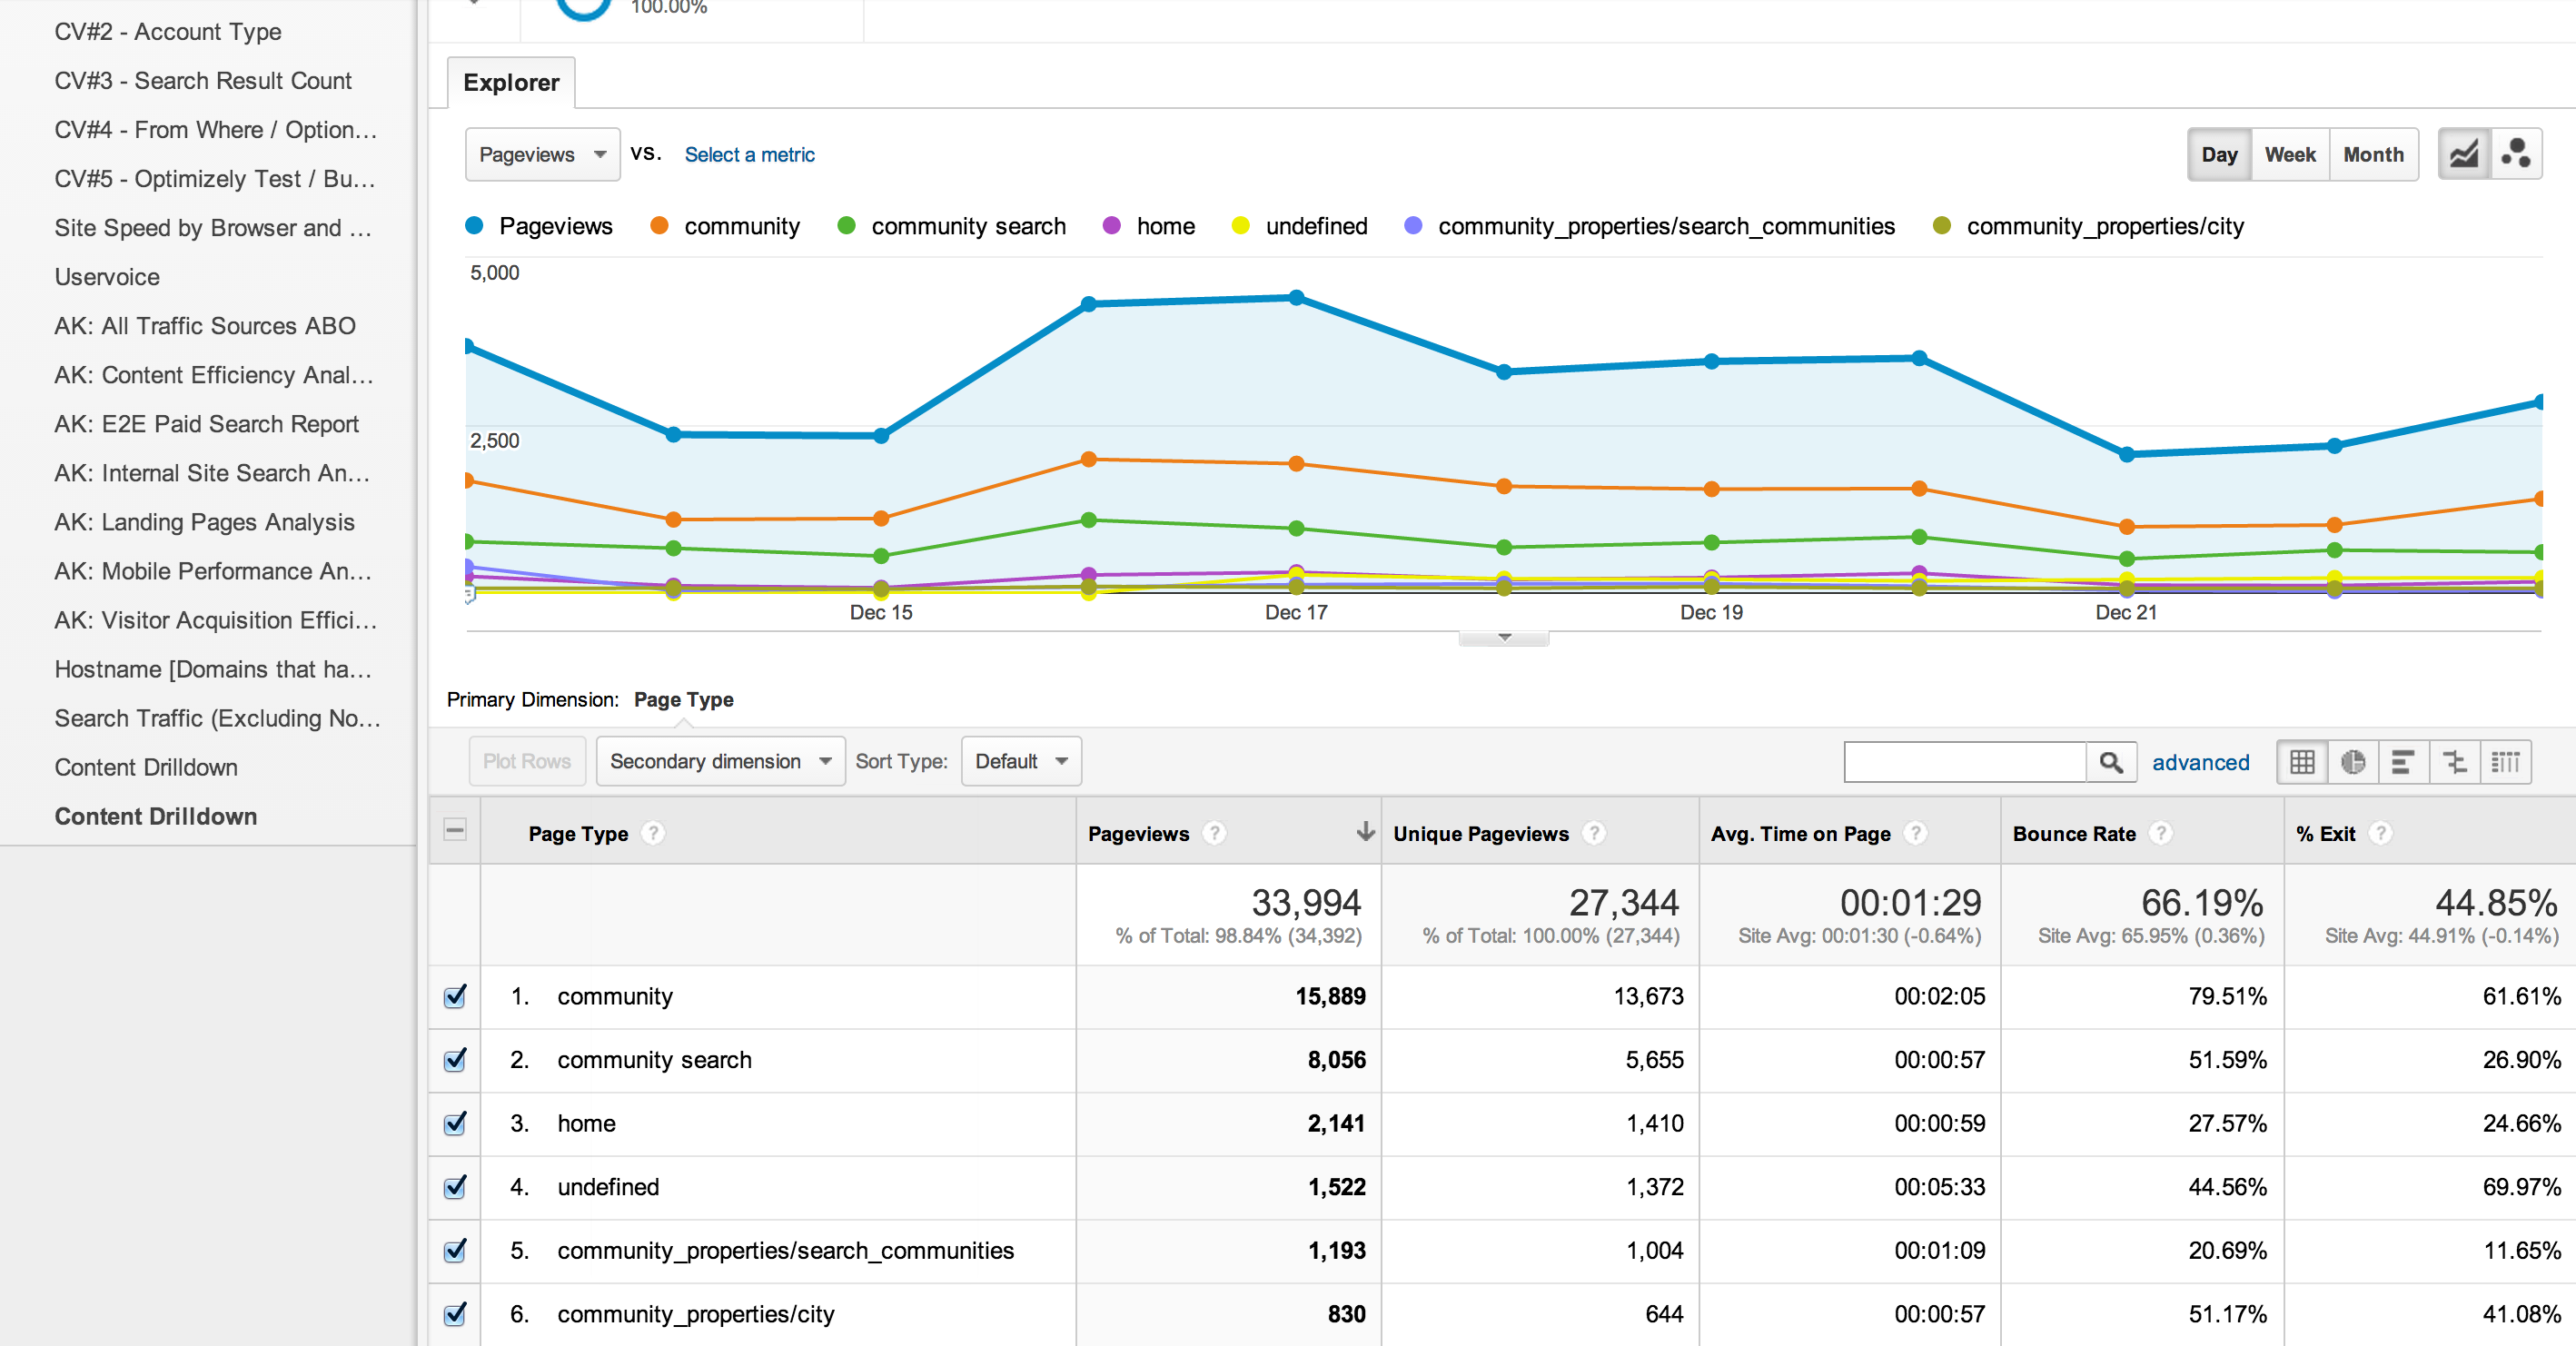Uncheck the undefined row checkbox
The height and width of the screenshot is (1346, 2576).
coord(455,1186)
